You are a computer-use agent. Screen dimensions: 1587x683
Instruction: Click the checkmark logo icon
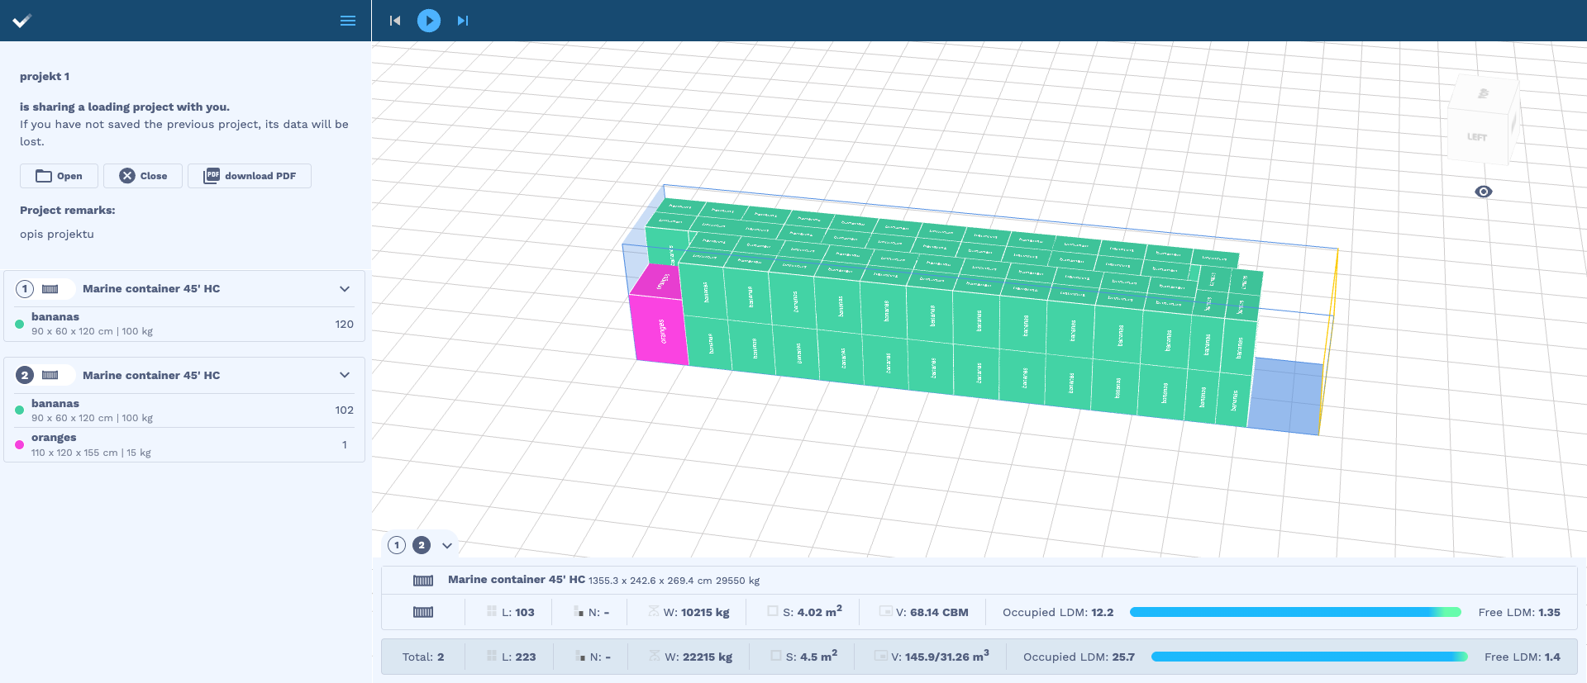click(x=22, y=21)
